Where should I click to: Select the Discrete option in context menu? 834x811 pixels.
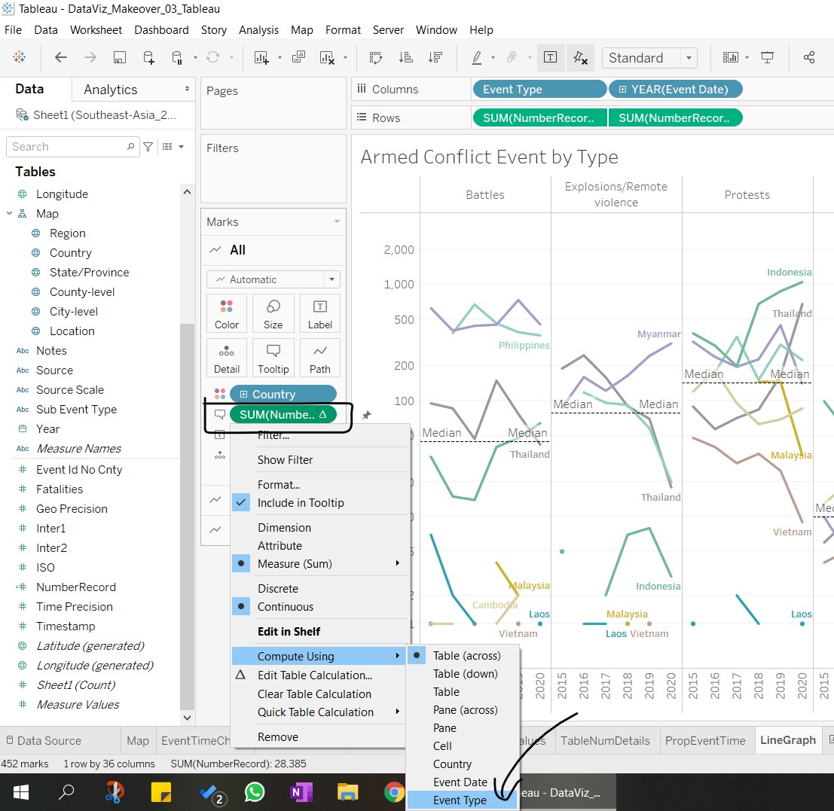coord(277,589)
